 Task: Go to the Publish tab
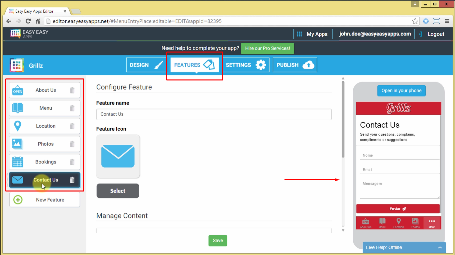click(x=295, y=65)
